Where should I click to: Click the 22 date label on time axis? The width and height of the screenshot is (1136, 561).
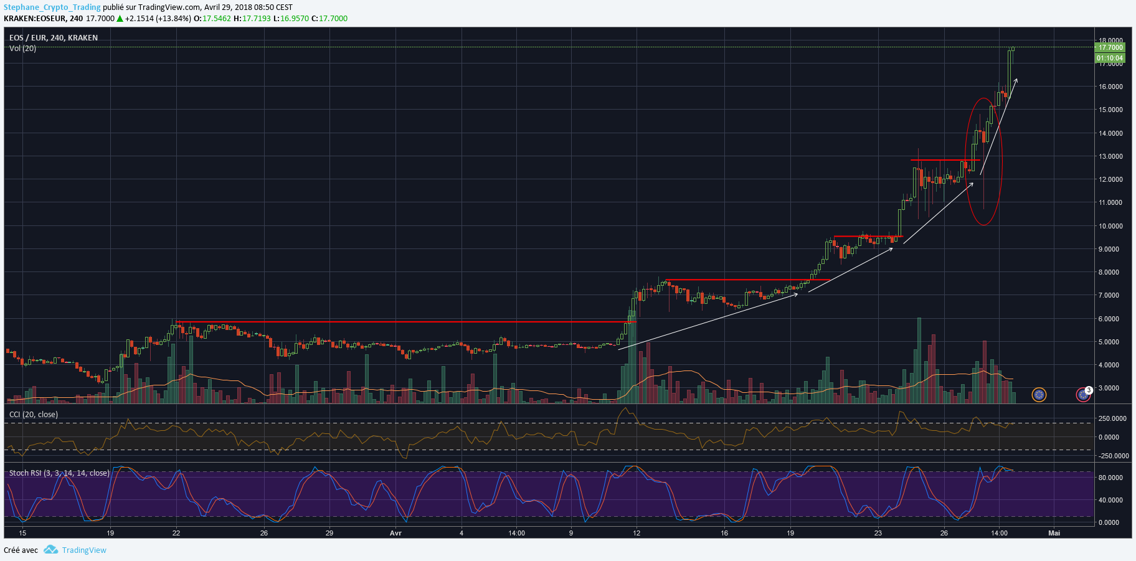pyautogui.click(x=176, y=533)
